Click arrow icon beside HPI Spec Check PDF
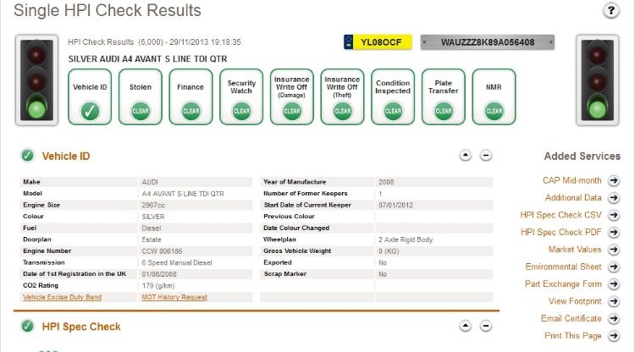Screen dimensions: 635x352 614,232
